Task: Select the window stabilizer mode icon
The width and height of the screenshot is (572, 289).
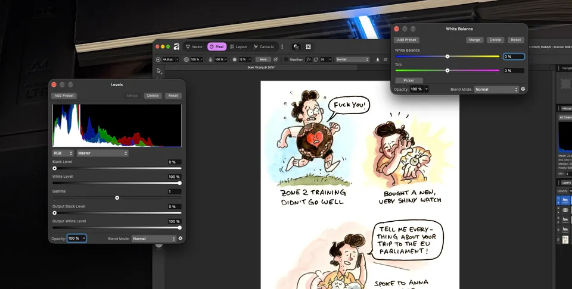Action: pos(316,59)
